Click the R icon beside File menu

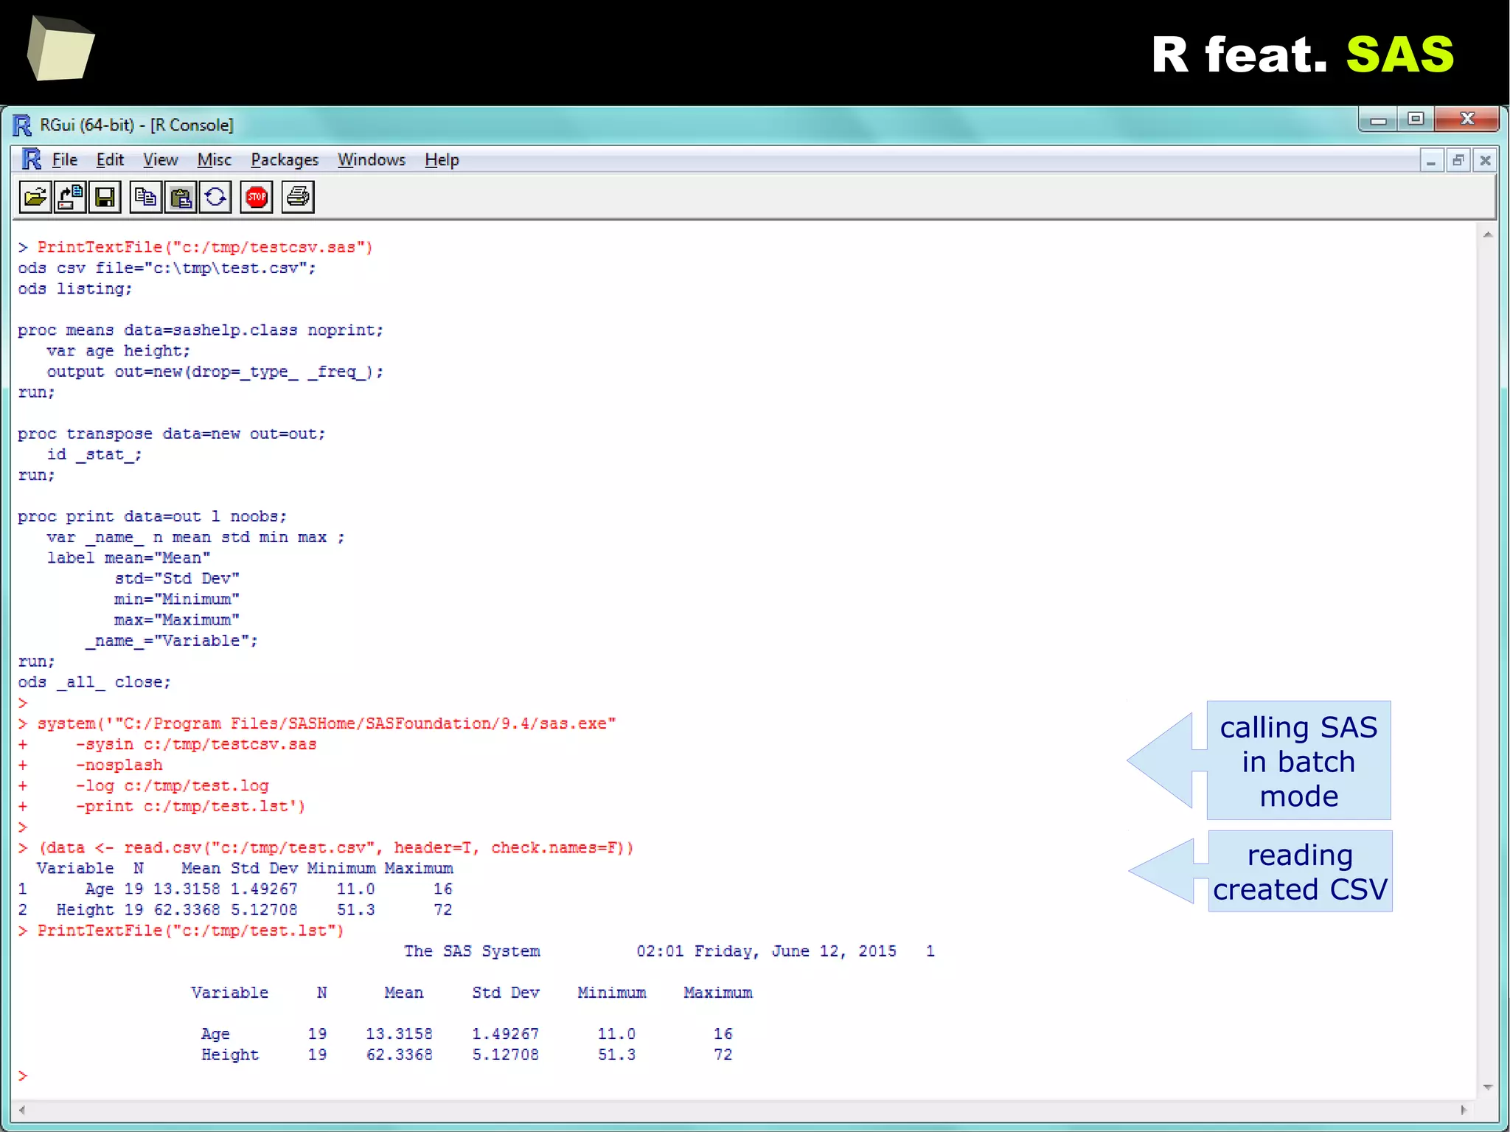[31, 159]
